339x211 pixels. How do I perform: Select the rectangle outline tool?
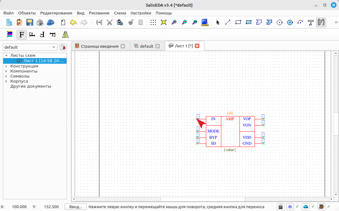[x=238, y=22]
